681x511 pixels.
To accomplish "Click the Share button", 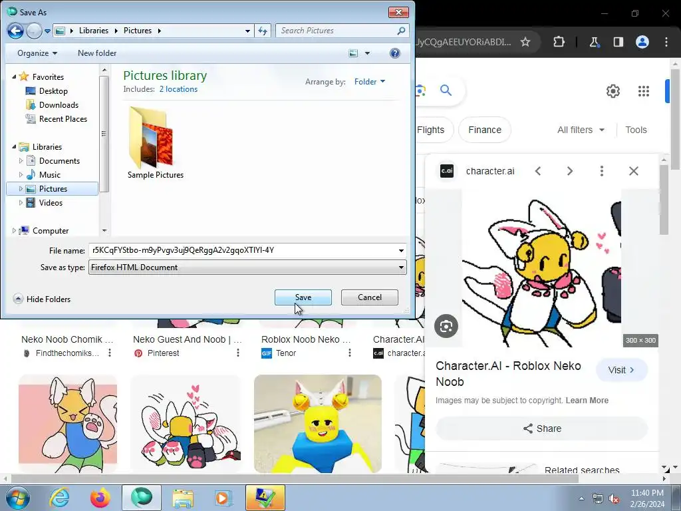I will (x=542, y=428).
